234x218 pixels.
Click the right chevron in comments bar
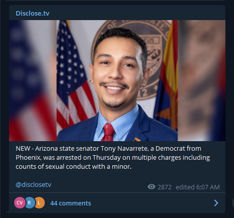216,203
